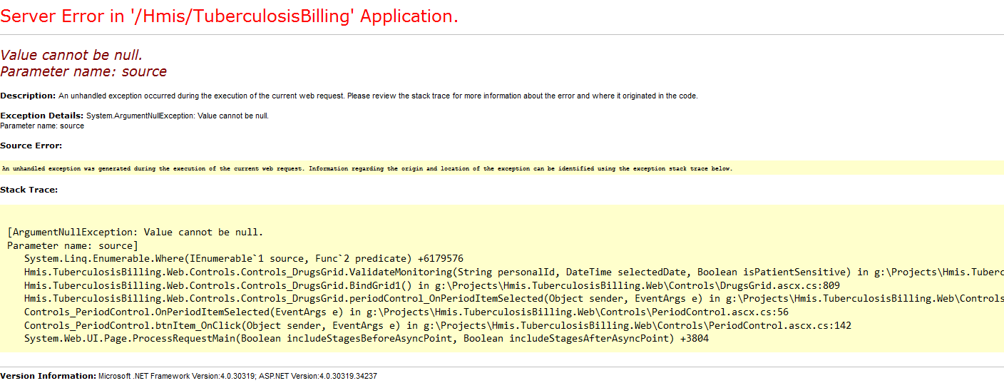This screenshot has width=1004, height=383.
Task: Click the bold 'Source Error:' label
Action: [31, 145]
